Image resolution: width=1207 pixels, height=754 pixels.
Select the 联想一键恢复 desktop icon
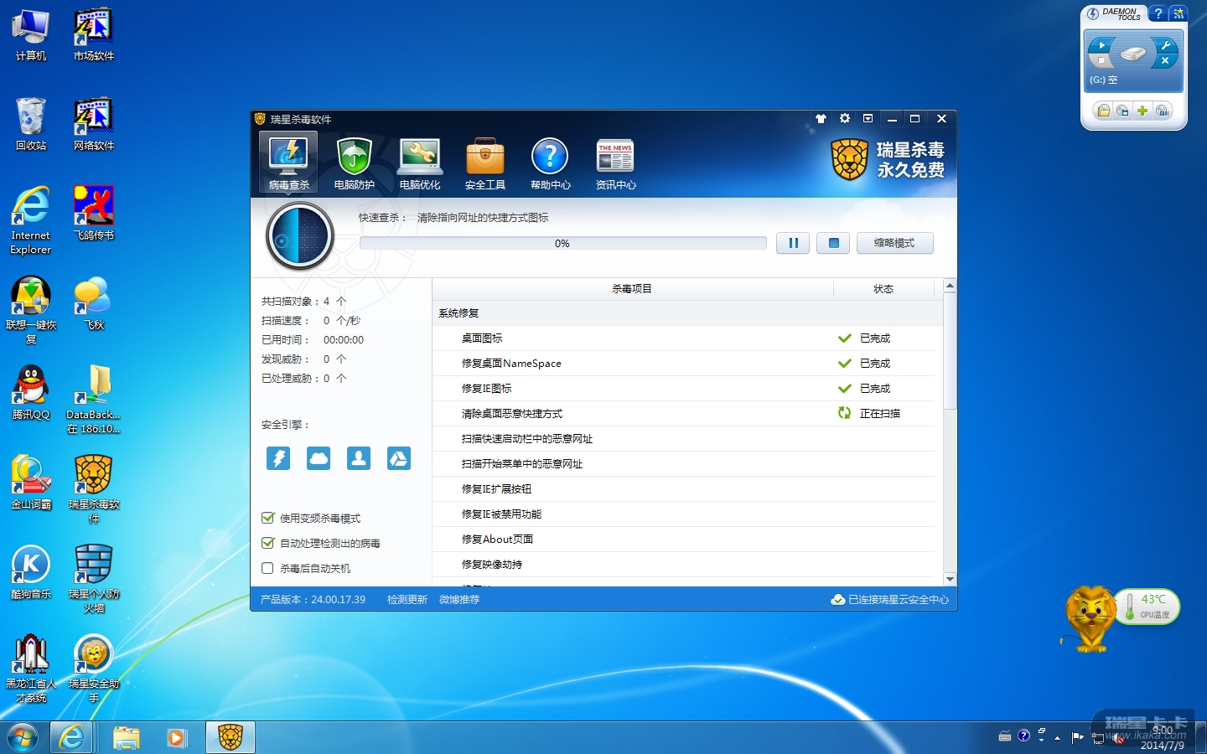pyautogui.click(x=31, y=310)
